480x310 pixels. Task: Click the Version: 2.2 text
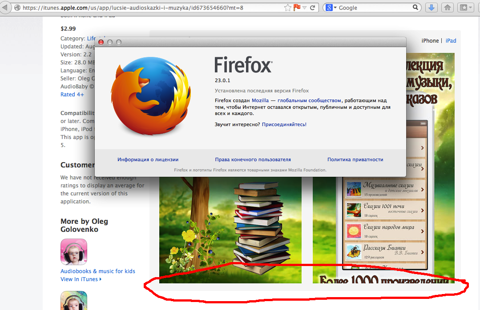point(76,55)
